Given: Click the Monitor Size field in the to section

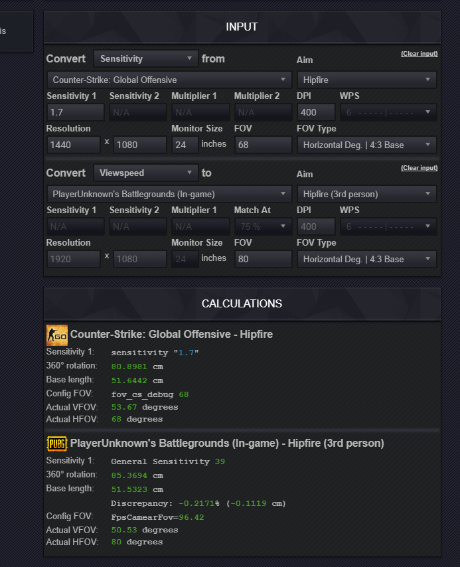Looking at the screenshot, I should tap(185, 260).
